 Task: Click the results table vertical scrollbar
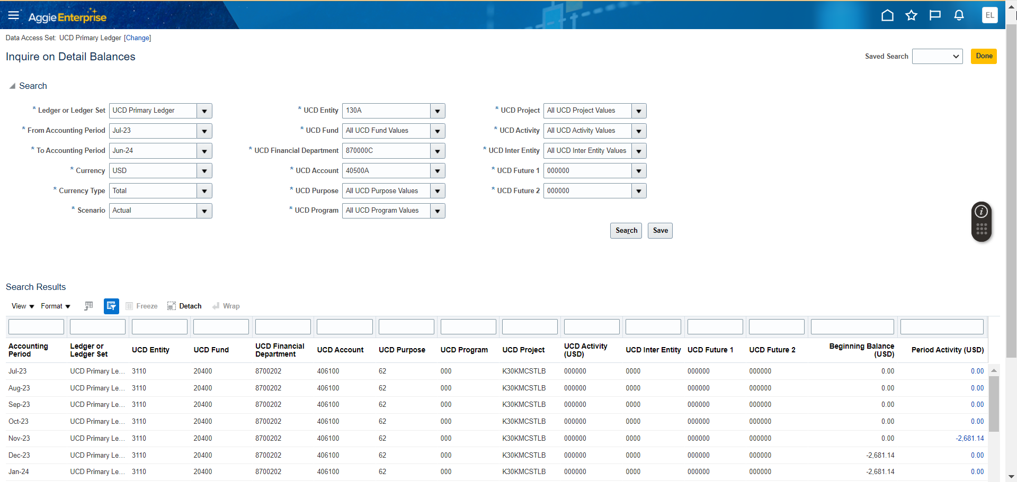pyautogui.click(x=994, y=405)
